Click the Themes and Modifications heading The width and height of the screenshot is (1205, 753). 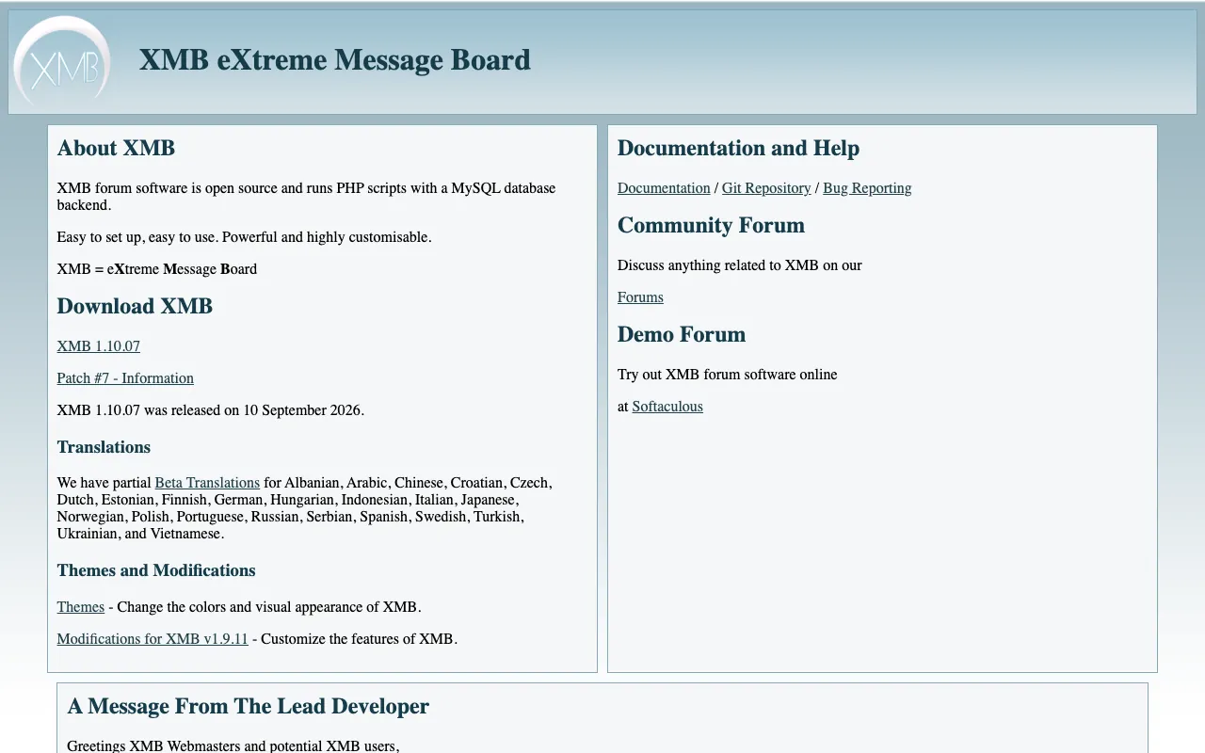coord(156,570)
